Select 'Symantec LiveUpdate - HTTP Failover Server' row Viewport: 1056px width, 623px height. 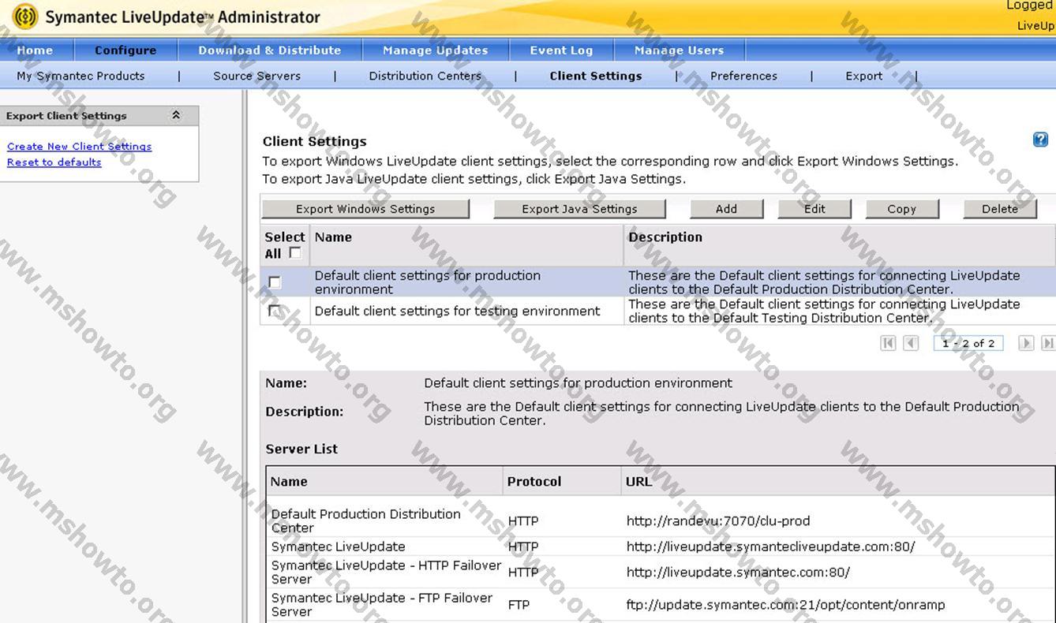(x=661, y=572)
